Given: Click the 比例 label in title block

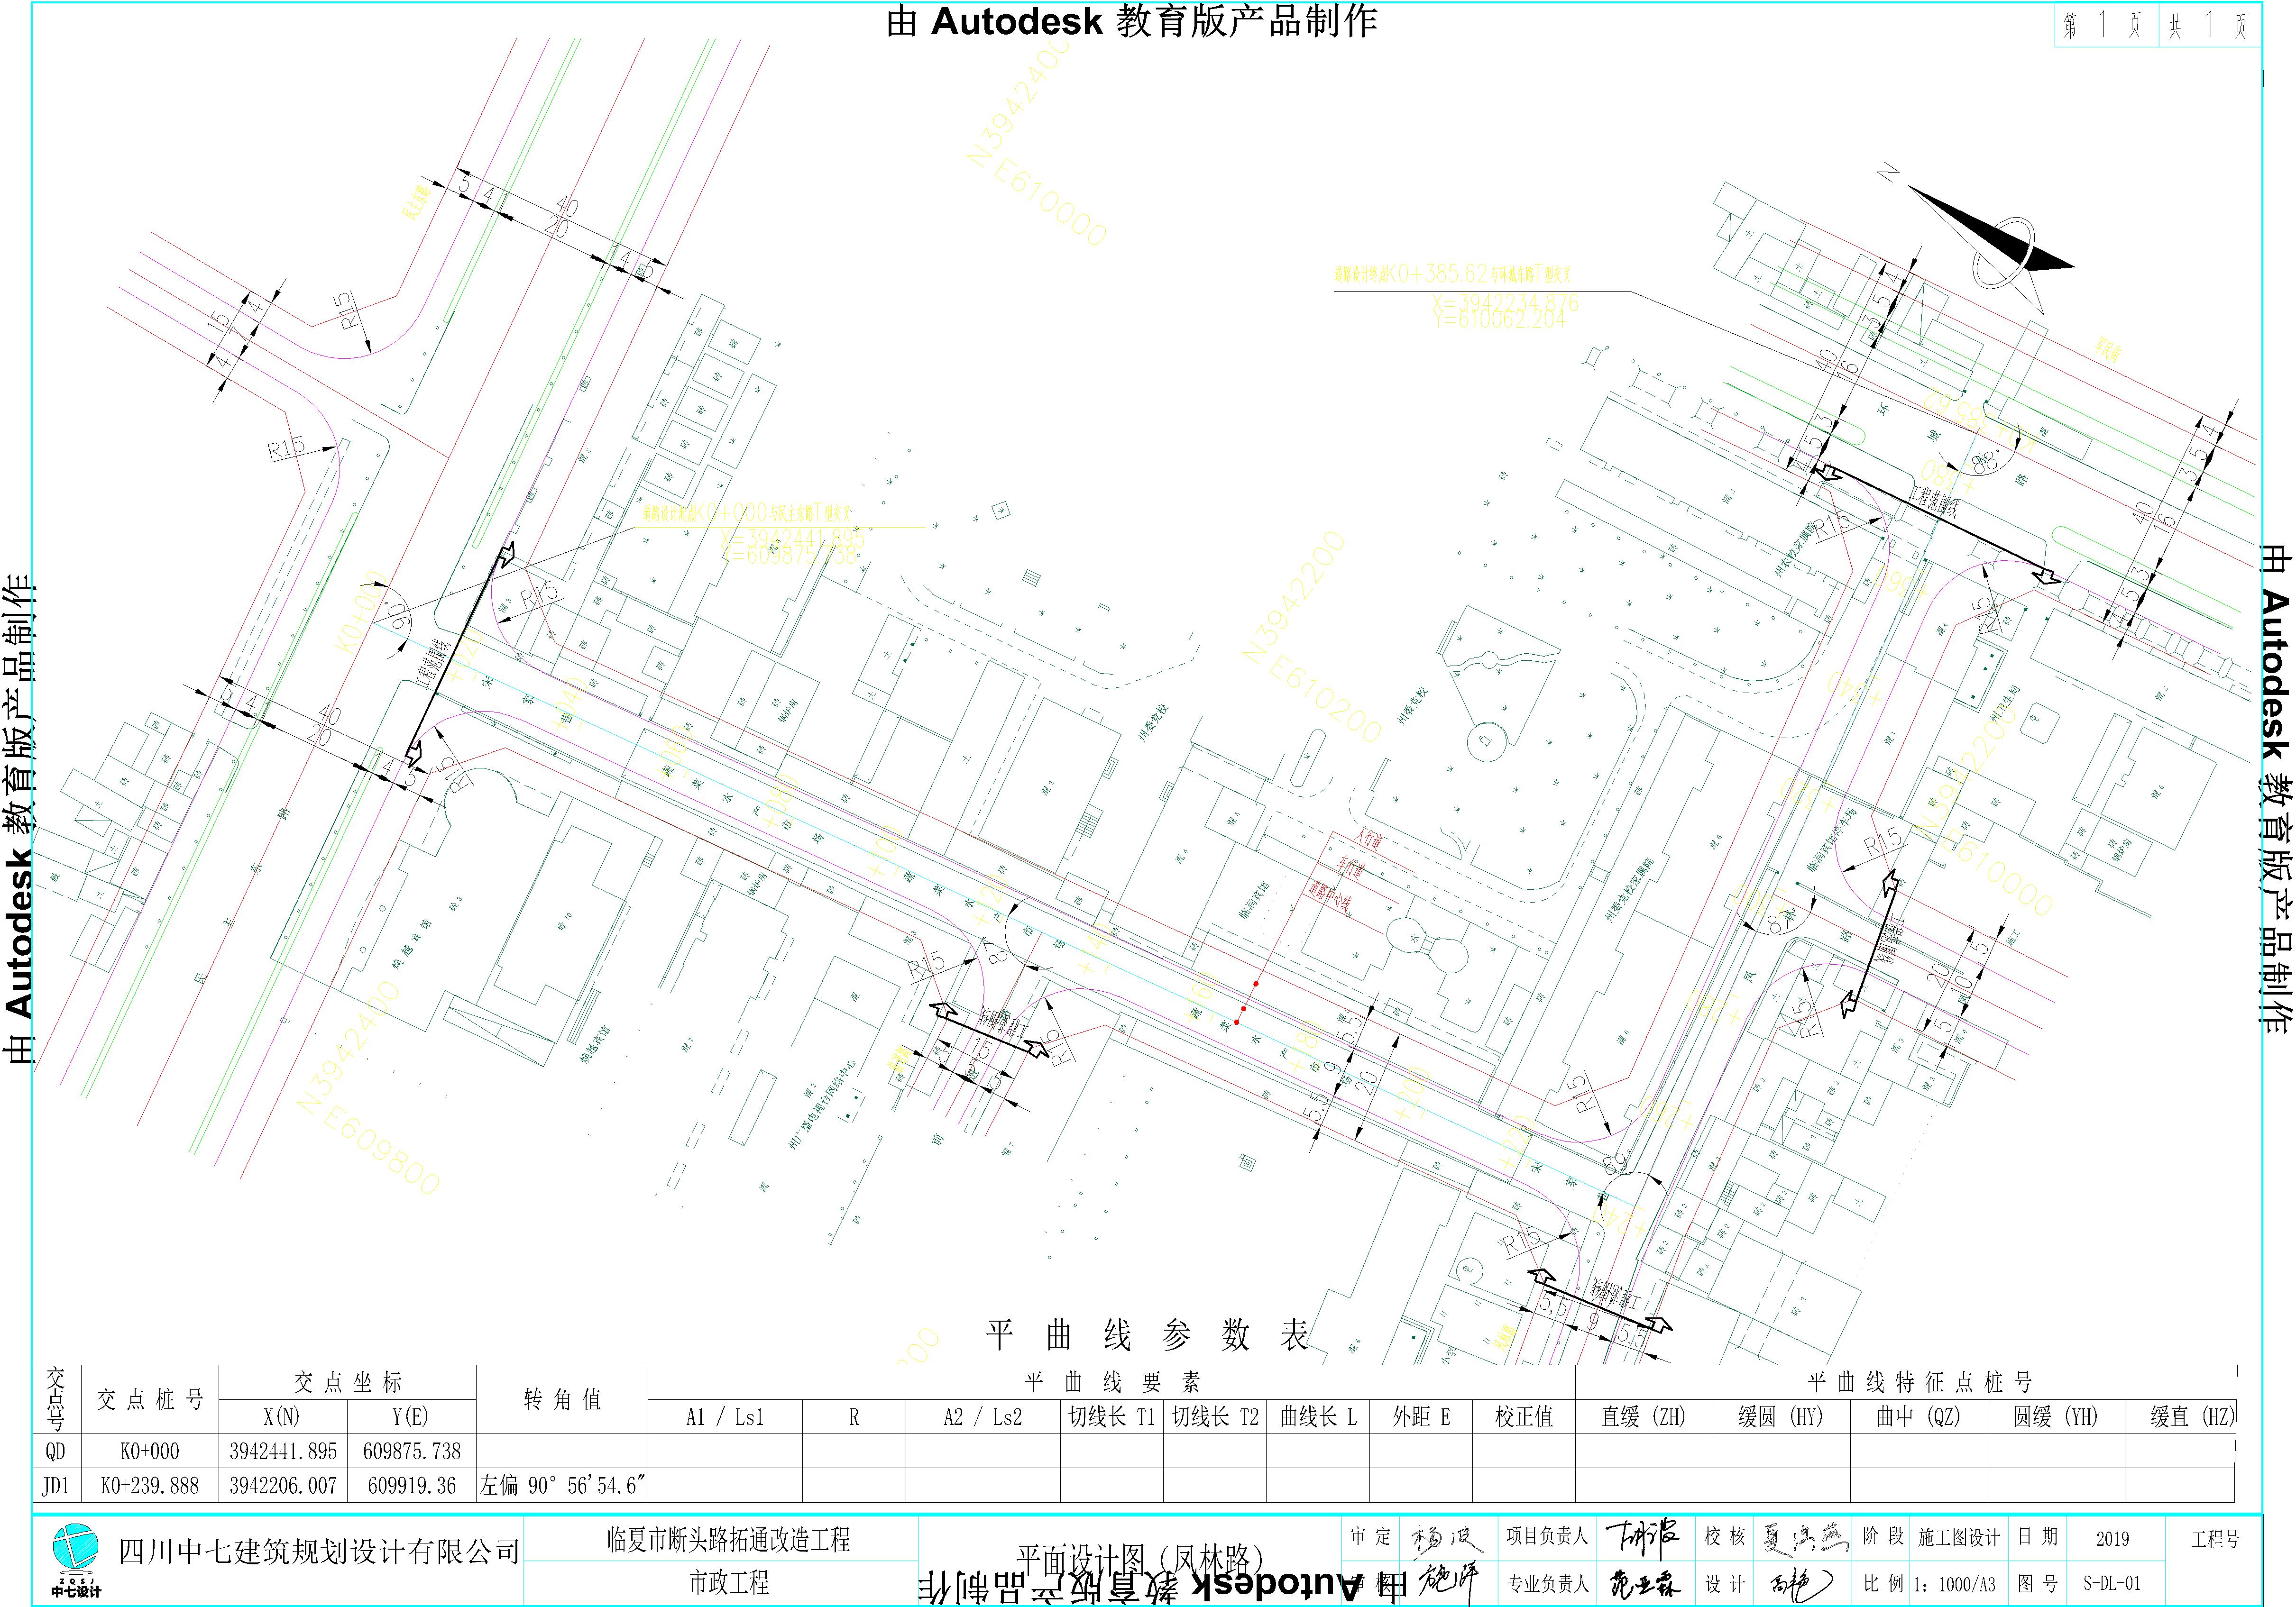Looking at the screenshot, I should click(1883, 1583).
